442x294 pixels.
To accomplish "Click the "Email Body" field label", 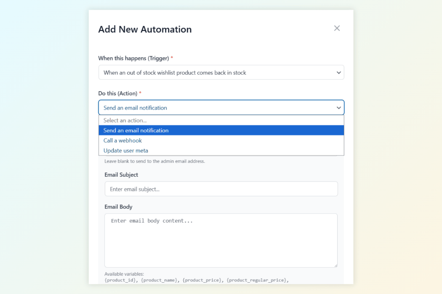I will click(x=118, y=207).
